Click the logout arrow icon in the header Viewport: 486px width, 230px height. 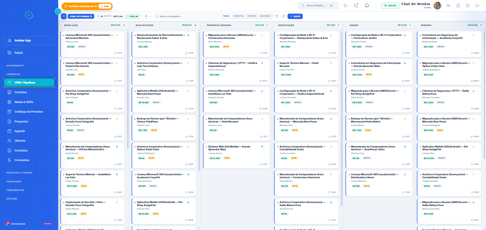coord(477,6)
